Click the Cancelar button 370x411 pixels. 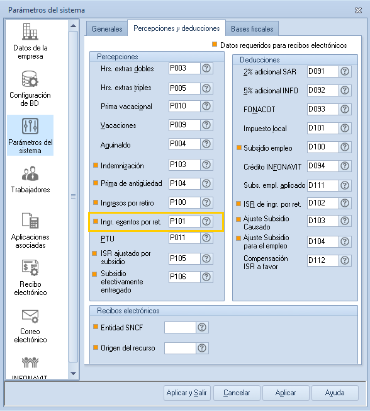pos(237,393)
